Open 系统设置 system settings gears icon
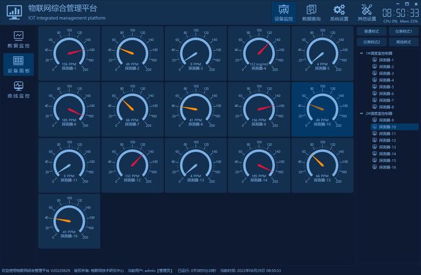Screen dimensions: 421x275 [339, 10]
